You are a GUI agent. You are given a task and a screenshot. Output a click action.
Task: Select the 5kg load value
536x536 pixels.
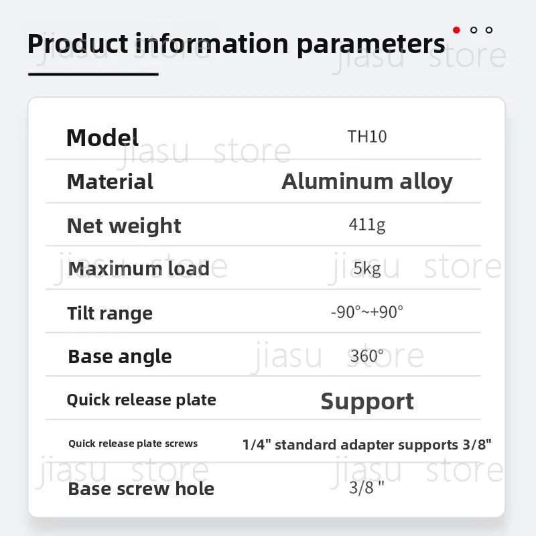tap(367, 269)
